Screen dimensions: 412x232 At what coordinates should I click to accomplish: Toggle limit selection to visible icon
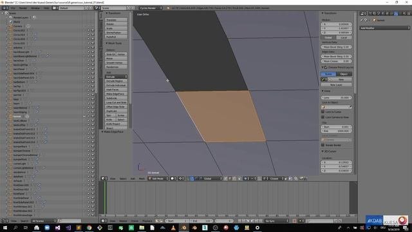239,179
